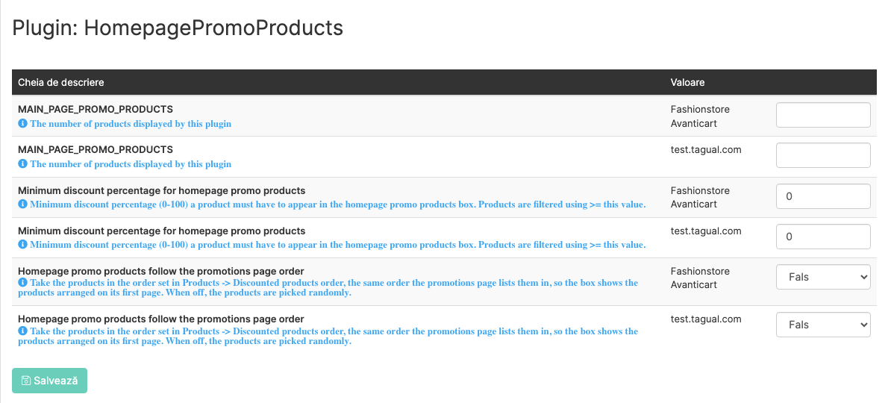Click Discounted products order description in Fashionstore row
888x403 pixels.
point(328,287)
